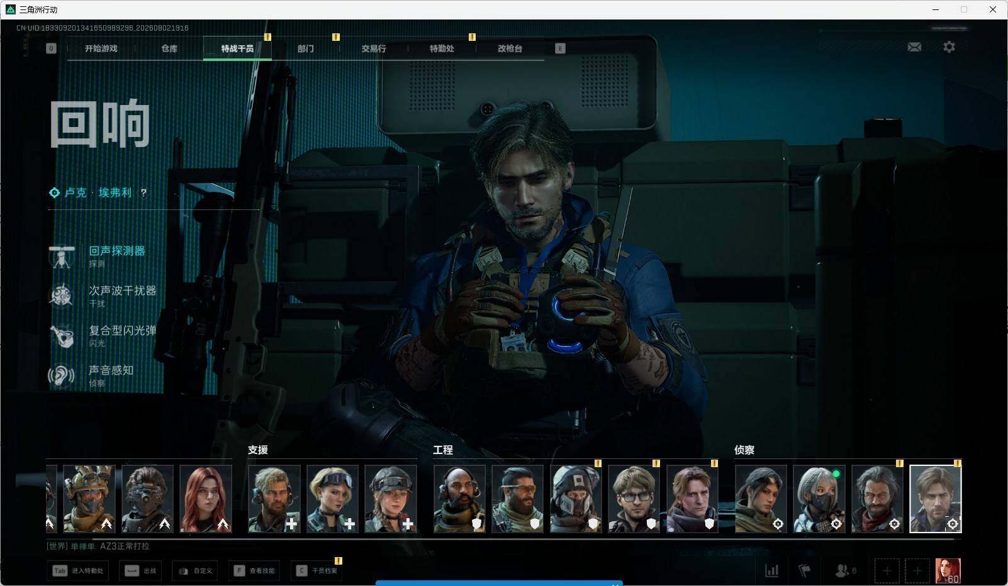Select the gray-bearded recon operator with red scarf
The width and height of the screenshot is (1008, 586).
[877, 499]
